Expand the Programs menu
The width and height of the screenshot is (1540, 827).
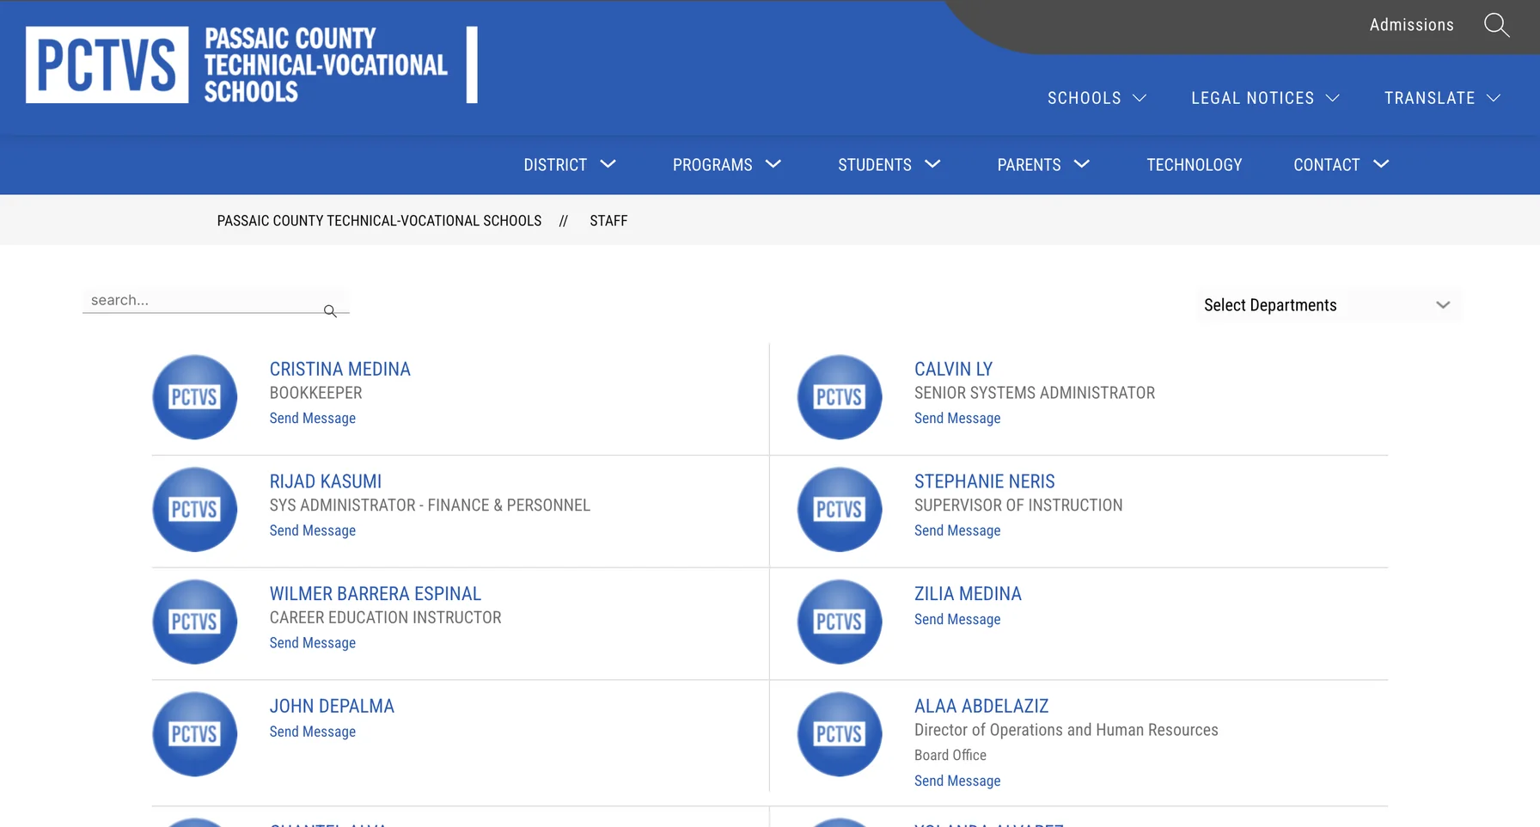[x=727, y=164]
